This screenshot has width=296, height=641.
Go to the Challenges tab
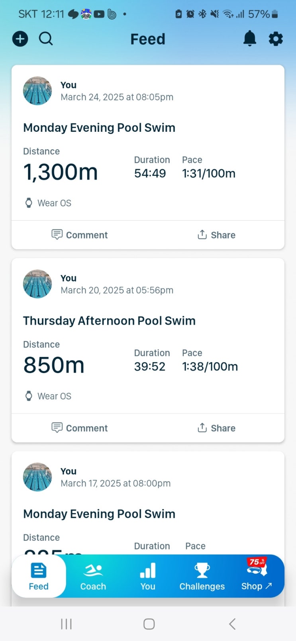202,577
